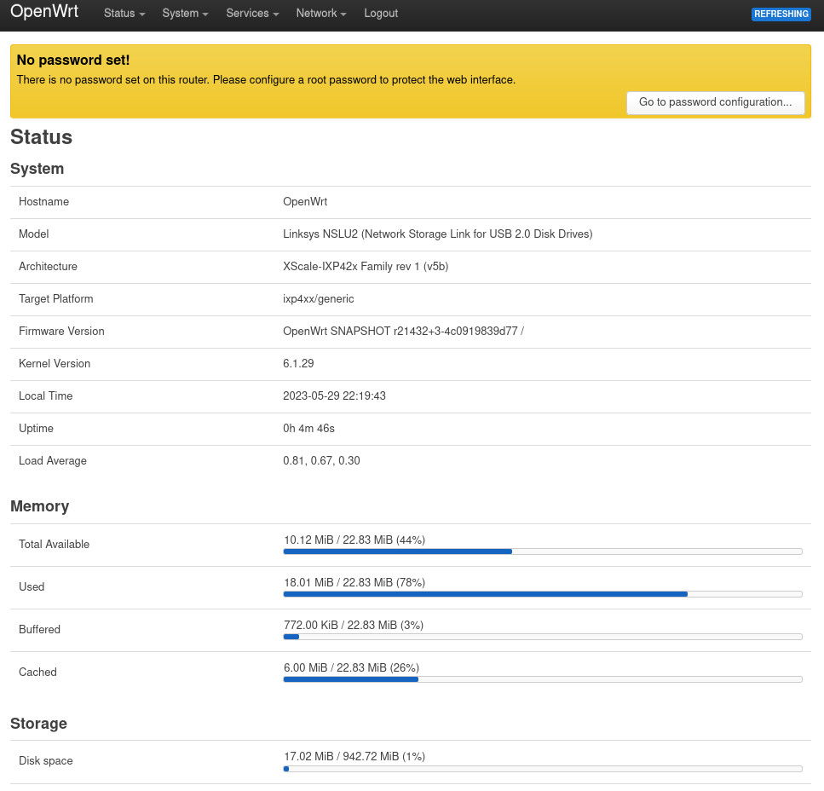Open the Status dropdown menu
The image size is (824, 791).
(x=124, y=14)
